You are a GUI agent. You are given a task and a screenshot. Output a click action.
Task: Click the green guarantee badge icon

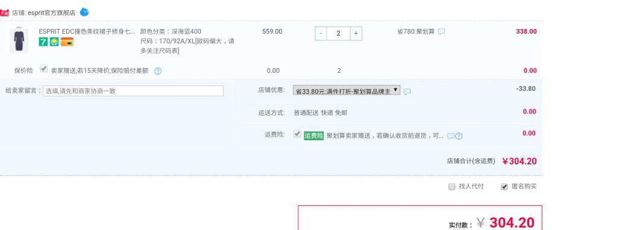point(54,42)
